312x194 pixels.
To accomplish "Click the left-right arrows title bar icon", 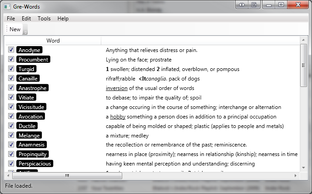I will (242, 5).
